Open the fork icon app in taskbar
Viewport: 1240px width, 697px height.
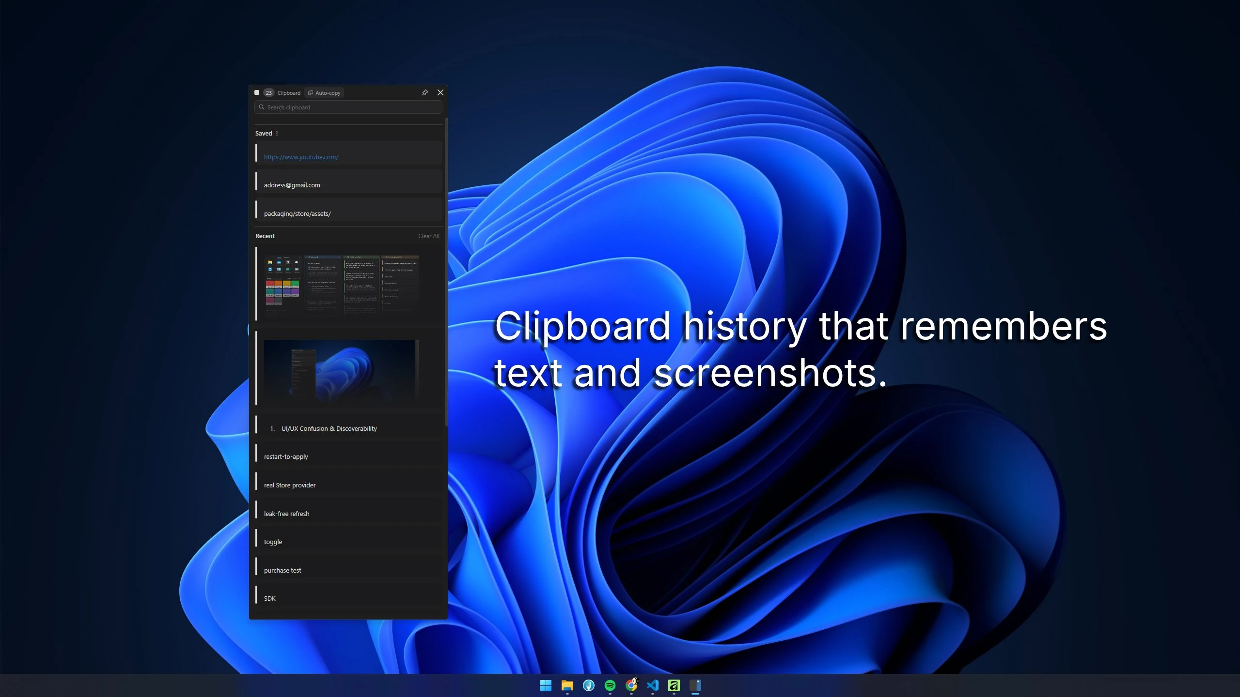pyautogui.click(x=588, y=685)
